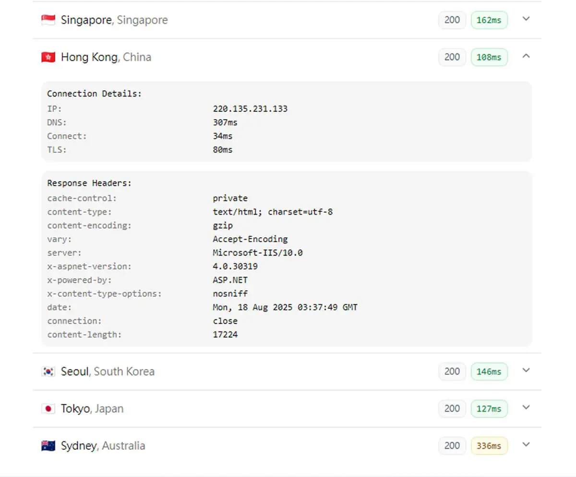The height and width of the screenshot is (477, 576).
Task: Click the 336ms latency badge for Sydney
Action: 489,446
